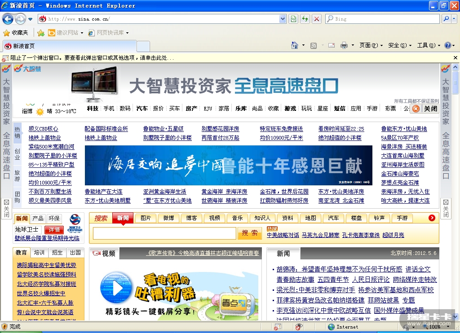Click the 鲁能十年感恩巨献 blue banner
Viewport: 460px width, 333px height.
tap(229, 165)
